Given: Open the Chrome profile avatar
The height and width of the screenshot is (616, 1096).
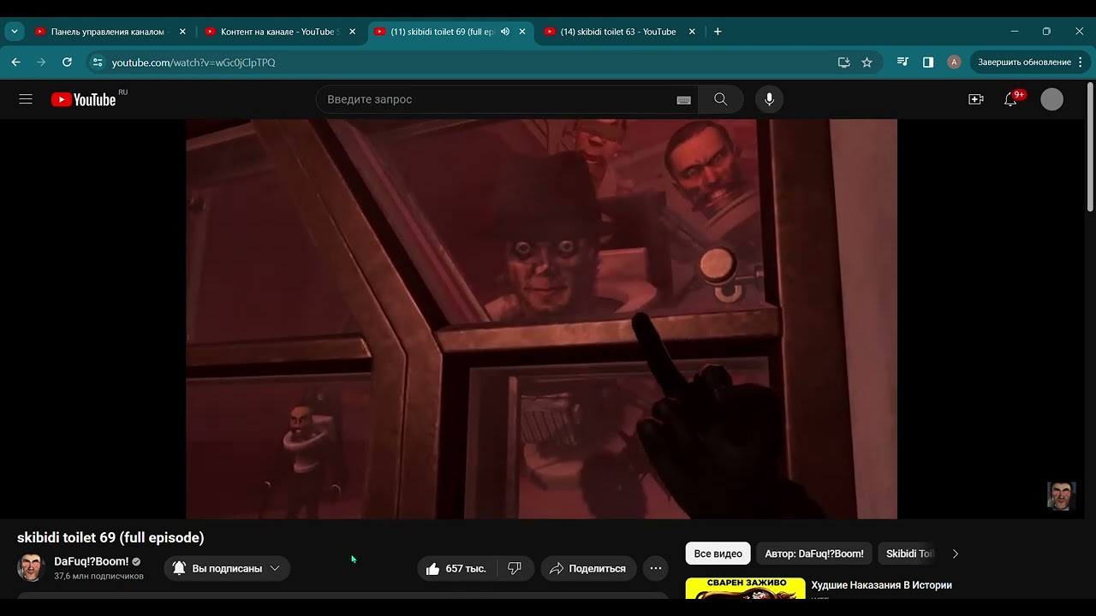Looking at the screenshot, I should tap(954, 62).
